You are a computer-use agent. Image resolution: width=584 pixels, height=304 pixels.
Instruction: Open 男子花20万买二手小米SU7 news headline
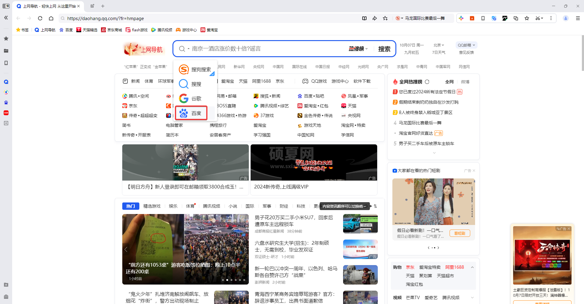[x=294, y=221]
